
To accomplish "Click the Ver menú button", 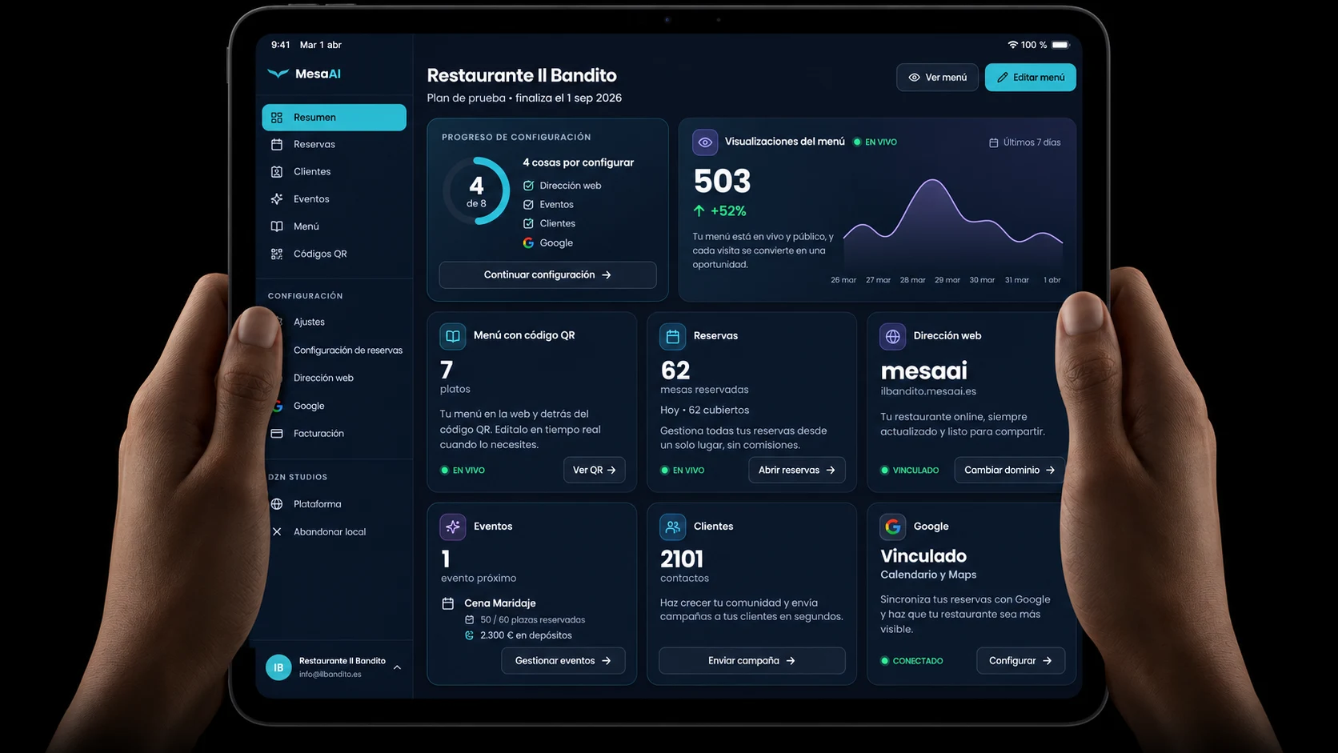I will [937, 78].
